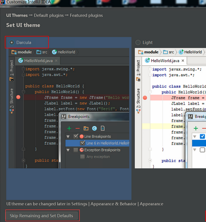This screenshot has height=222, width=206.
Task: Select HelloWorld.java tab in Light preview
Action: (x=164, y=61)
